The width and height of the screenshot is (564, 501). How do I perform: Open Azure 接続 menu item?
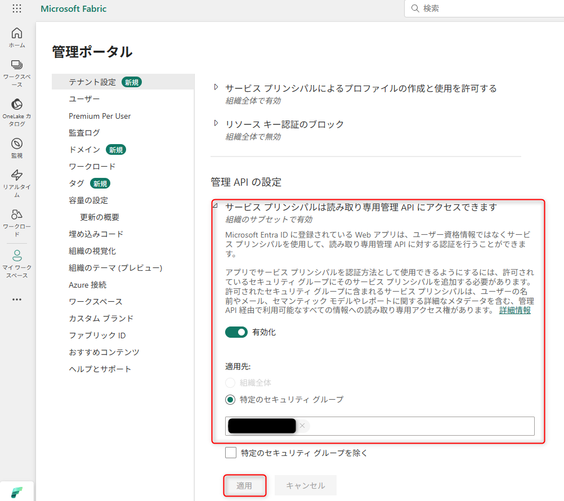pos(87,285)
